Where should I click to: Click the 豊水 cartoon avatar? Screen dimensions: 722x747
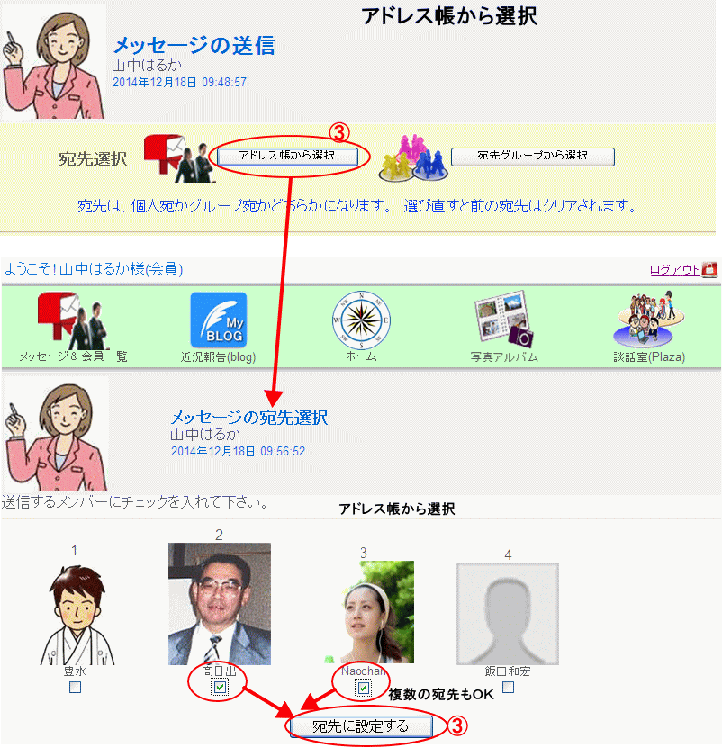pos(75,612)
